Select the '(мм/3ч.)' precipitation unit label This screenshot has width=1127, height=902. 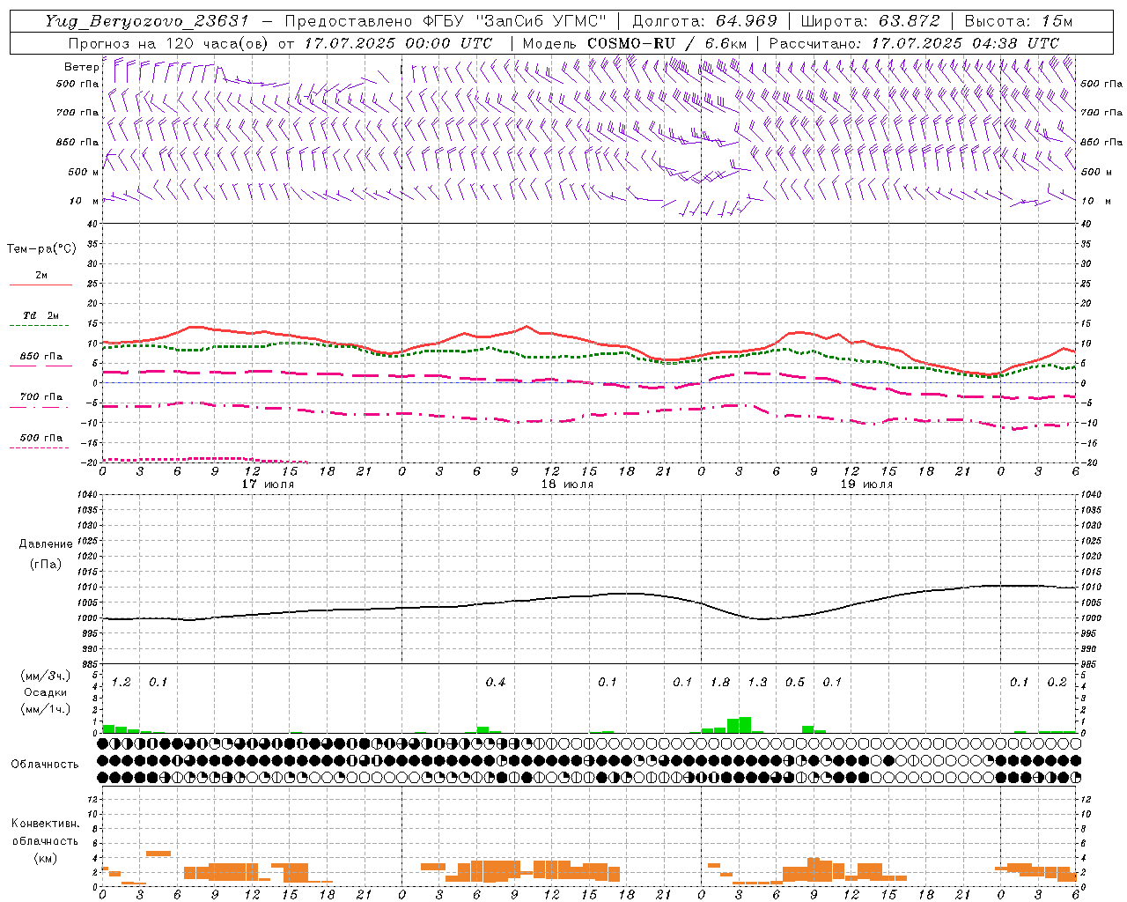[x=45, y=676]
